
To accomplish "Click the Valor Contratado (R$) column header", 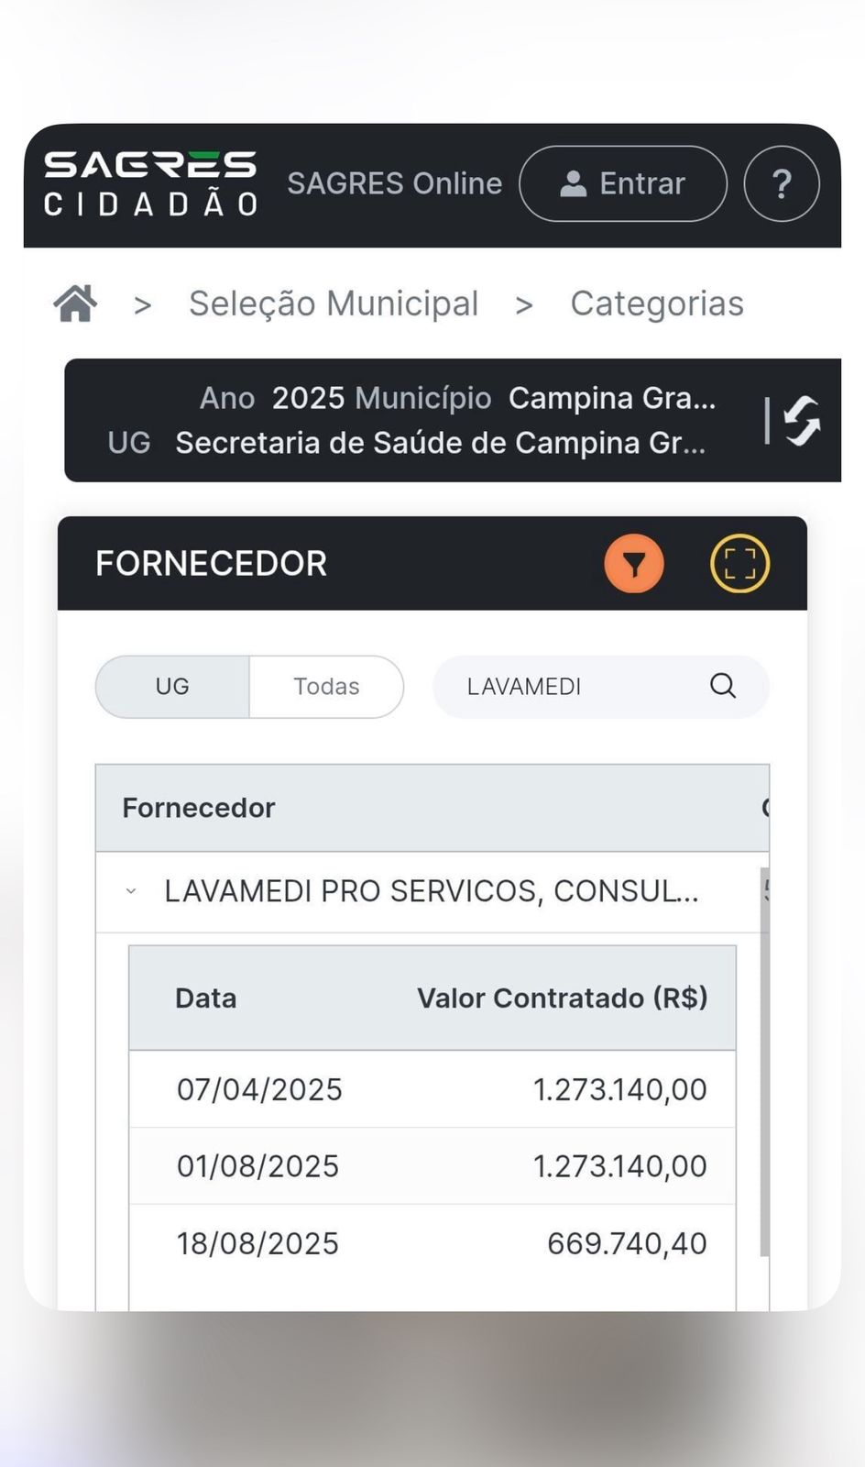I will pos(562,998).
